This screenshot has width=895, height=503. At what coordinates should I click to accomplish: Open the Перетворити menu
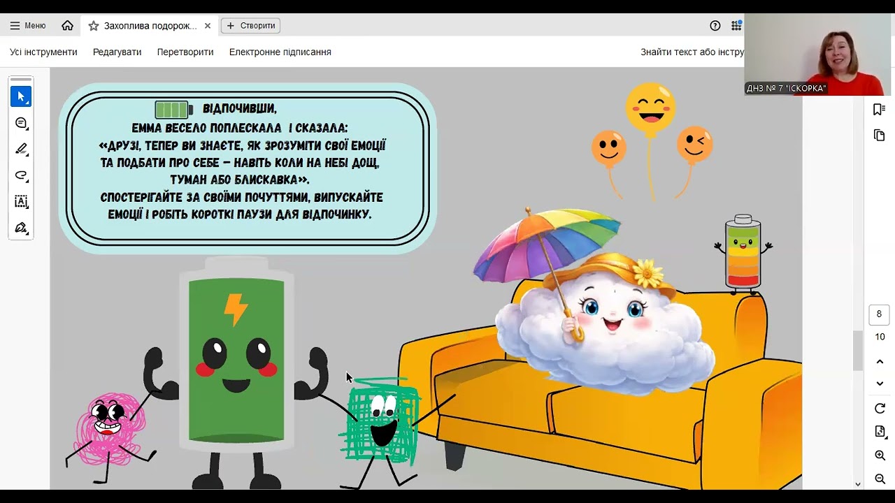185,52
